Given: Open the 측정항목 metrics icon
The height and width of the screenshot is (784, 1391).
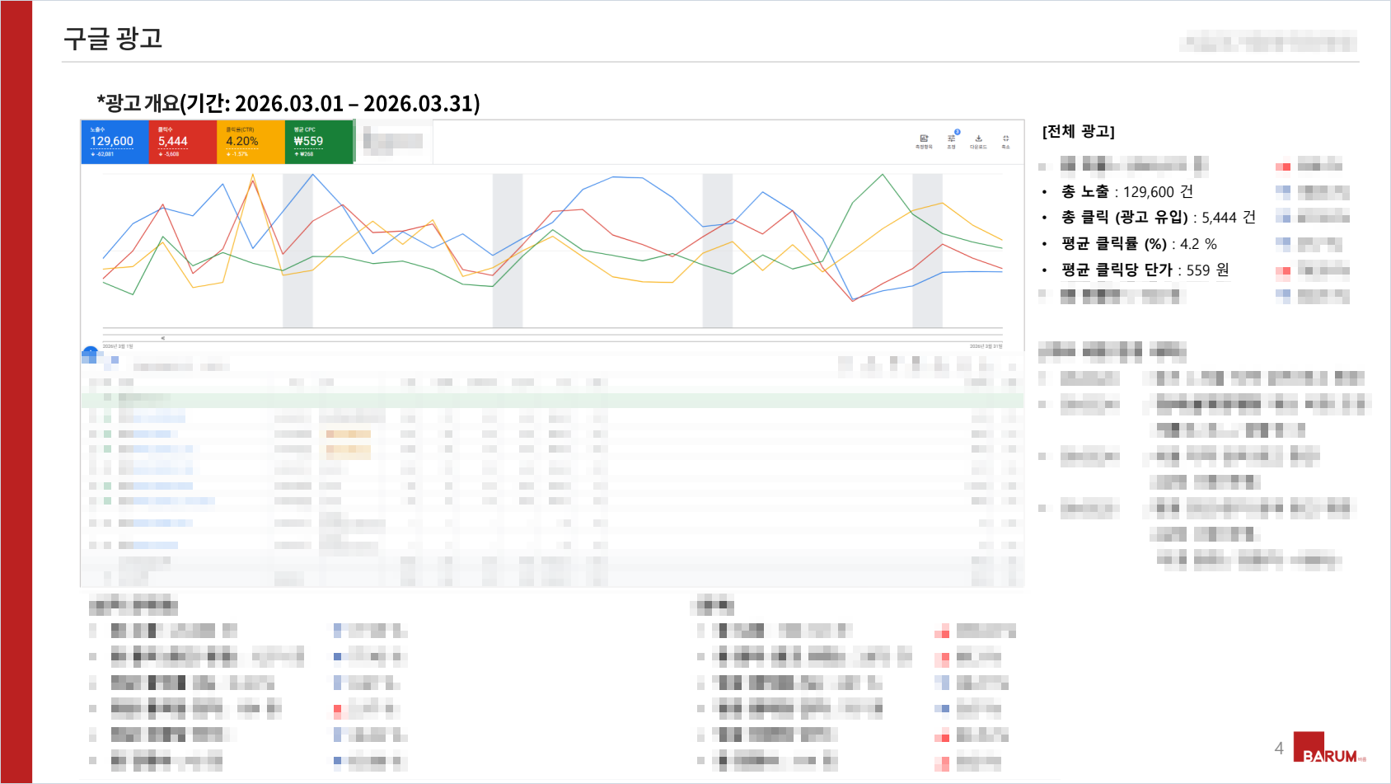Looking at the screenshot, I should (924, 140).
